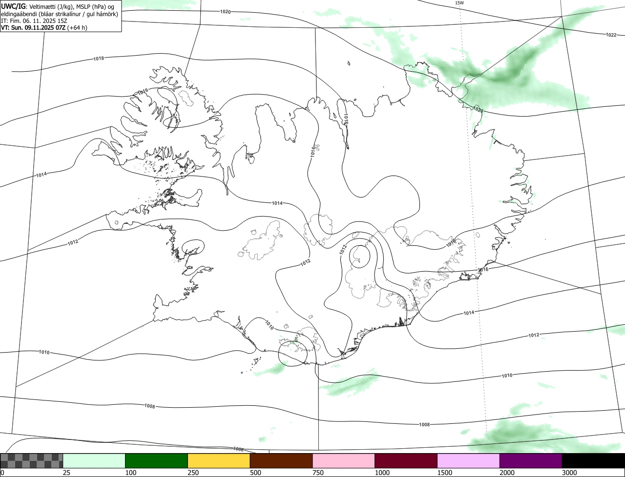This screenshot has height=477, width=625.
Task: Select the 1006 isobar label
Action: 239,449
